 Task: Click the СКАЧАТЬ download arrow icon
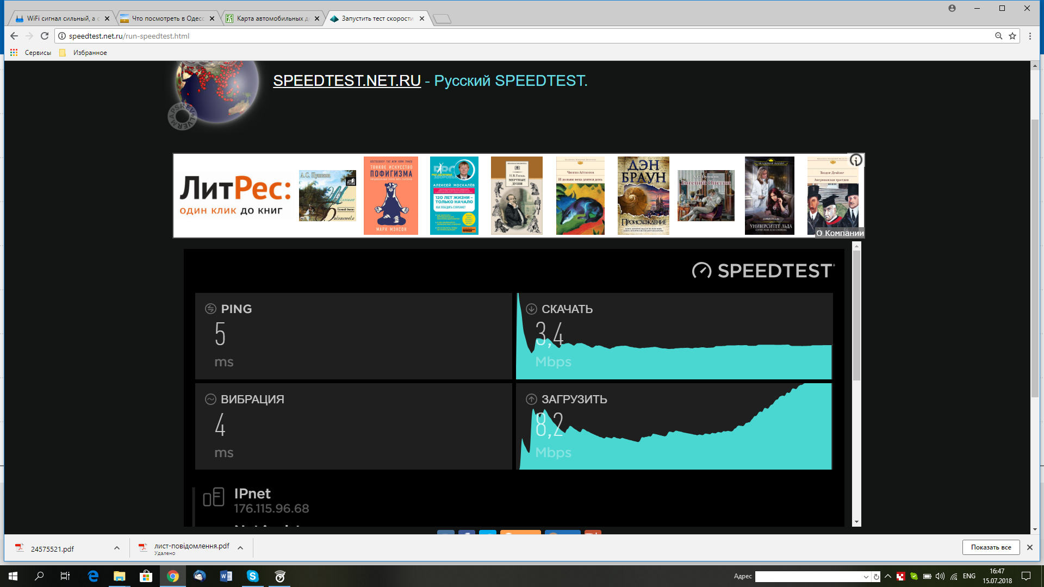(531, 309)
